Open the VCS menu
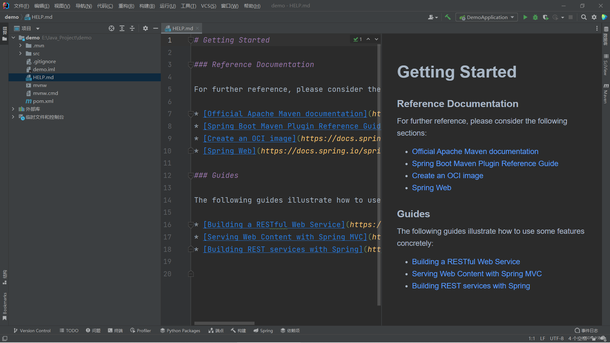 pos(208,6)
